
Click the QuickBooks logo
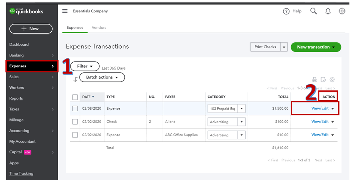(x=26, y=11)
